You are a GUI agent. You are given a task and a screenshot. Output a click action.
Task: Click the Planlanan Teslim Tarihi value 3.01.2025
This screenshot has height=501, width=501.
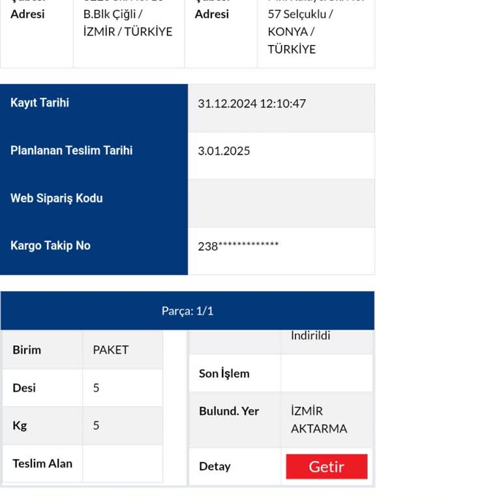(x=224, y=151)
